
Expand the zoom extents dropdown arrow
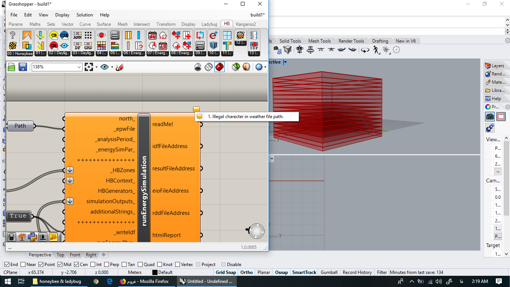click(96, 67)
